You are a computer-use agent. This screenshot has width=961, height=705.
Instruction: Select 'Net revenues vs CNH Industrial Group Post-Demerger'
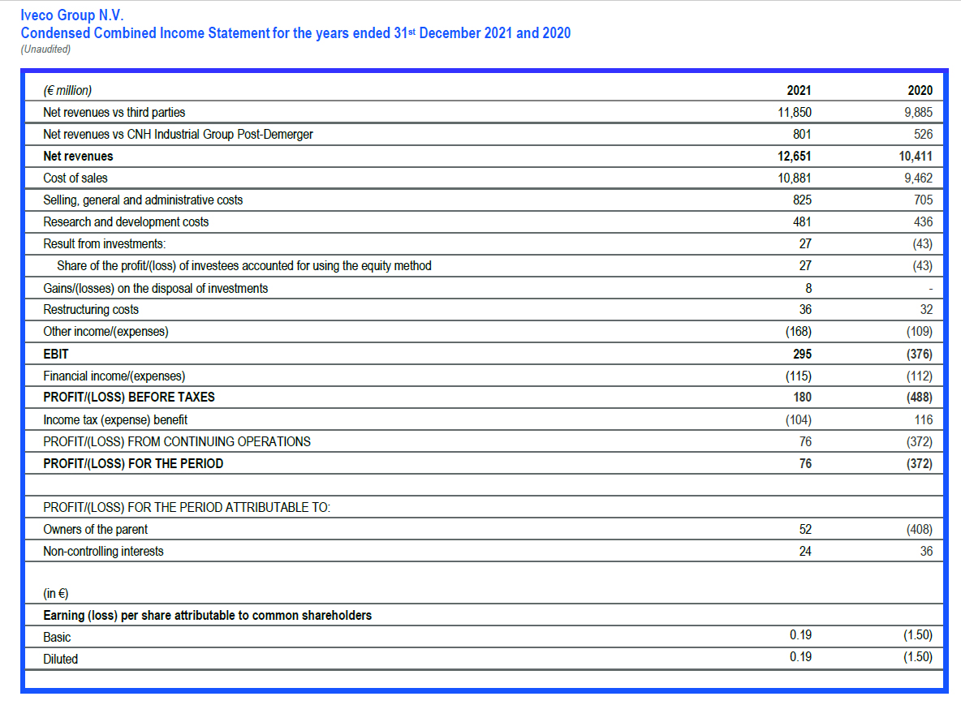point(178,134)
